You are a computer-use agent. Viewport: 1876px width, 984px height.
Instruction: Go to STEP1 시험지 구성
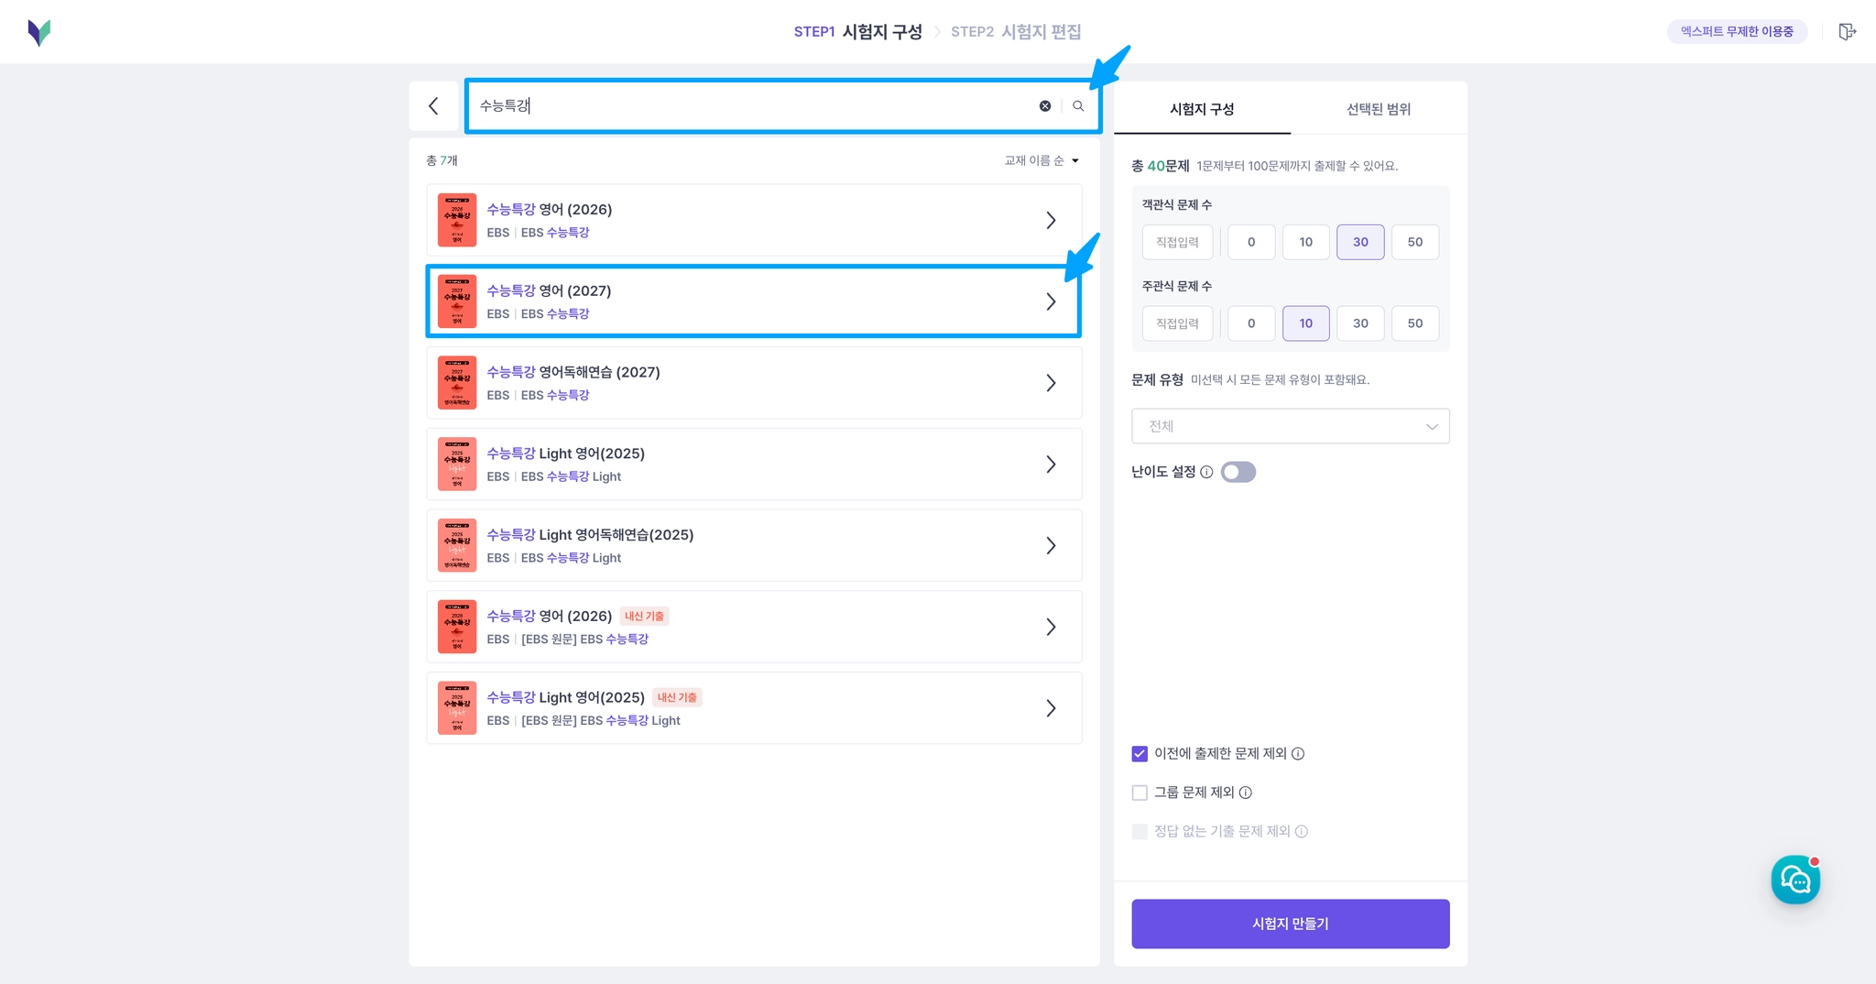[x=857, y=32]
